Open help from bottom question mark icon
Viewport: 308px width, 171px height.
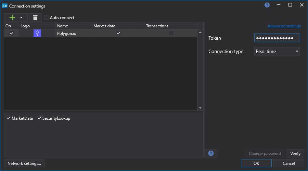(x=211, y=153)
